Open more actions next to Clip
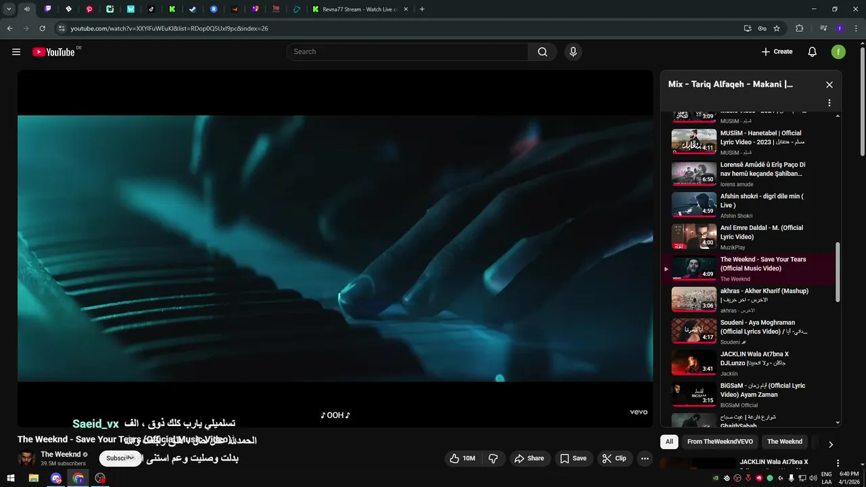866x487 pixels. [x=645, y=459]
